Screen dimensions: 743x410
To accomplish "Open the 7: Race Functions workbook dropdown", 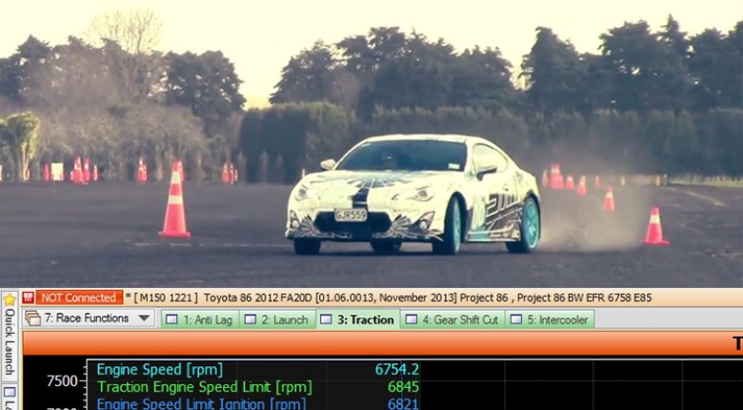I will click(x=89, y=318).
